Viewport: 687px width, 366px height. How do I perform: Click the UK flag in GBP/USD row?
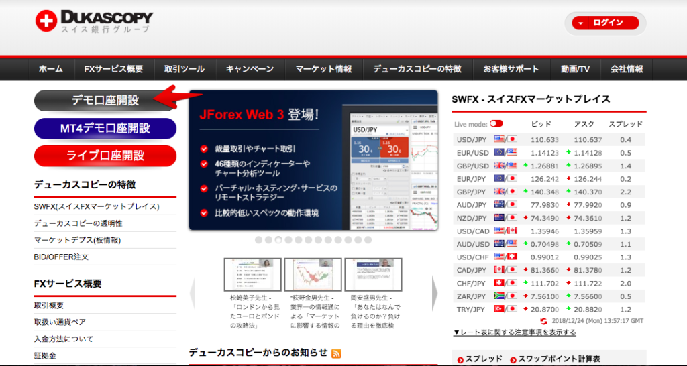(499, 166)
